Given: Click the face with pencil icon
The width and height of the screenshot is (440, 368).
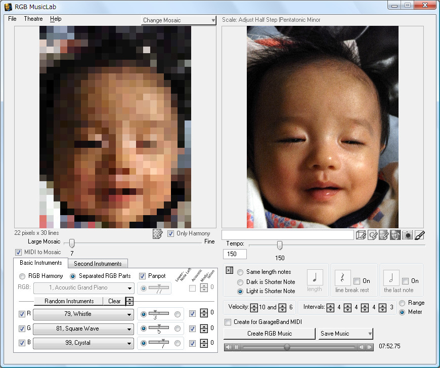Looking at the screenshot, I should pos(383,235).
